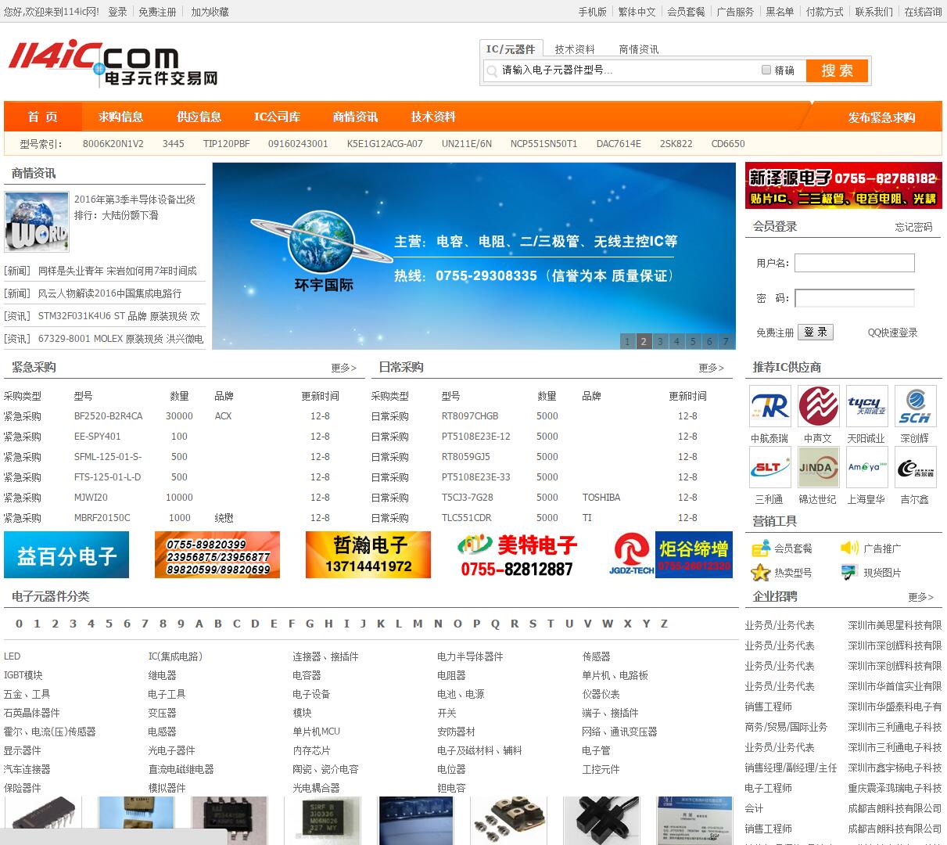This screenshot has width=947, height=845.
Task: Click the SIRF chip product photo
Action: coord(323,820)
